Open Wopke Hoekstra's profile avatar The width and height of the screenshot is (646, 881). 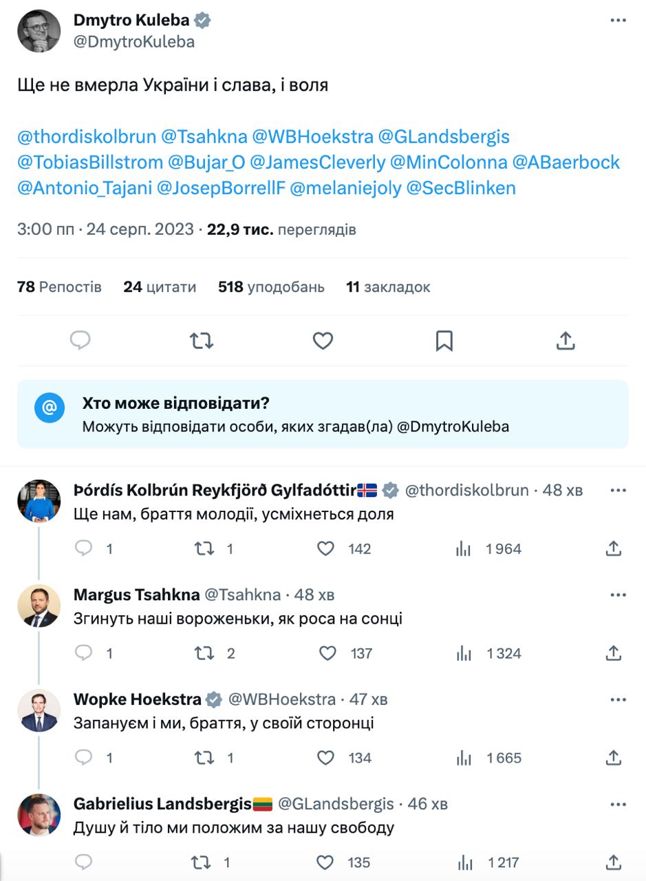pyautogui.click(x=39, y=710)
